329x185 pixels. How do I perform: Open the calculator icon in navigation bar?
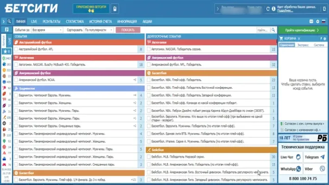(311, 21)
